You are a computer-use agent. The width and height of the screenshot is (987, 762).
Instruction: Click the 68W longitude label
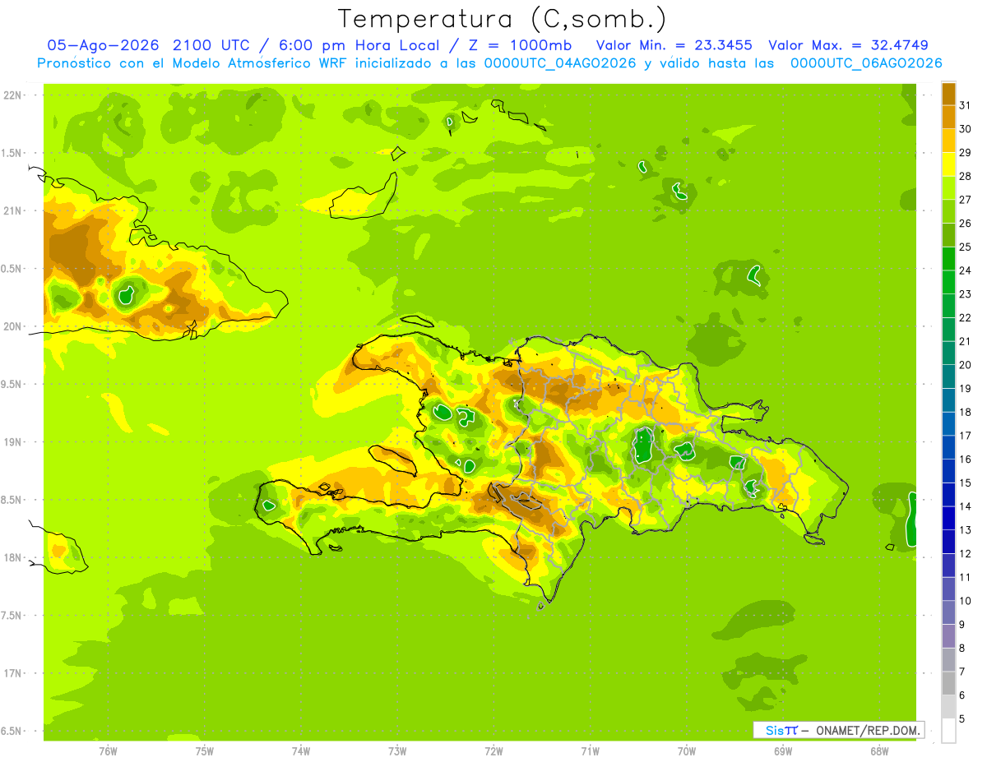point(878,751)
